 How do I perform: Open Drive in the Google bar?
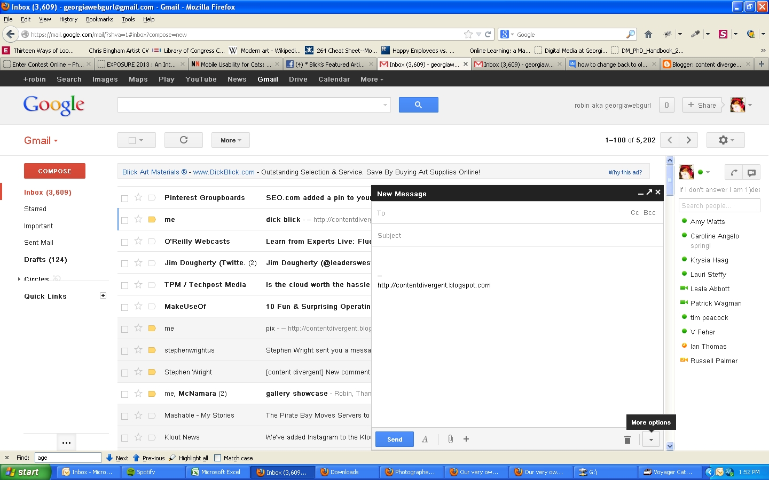click(298, 79)
